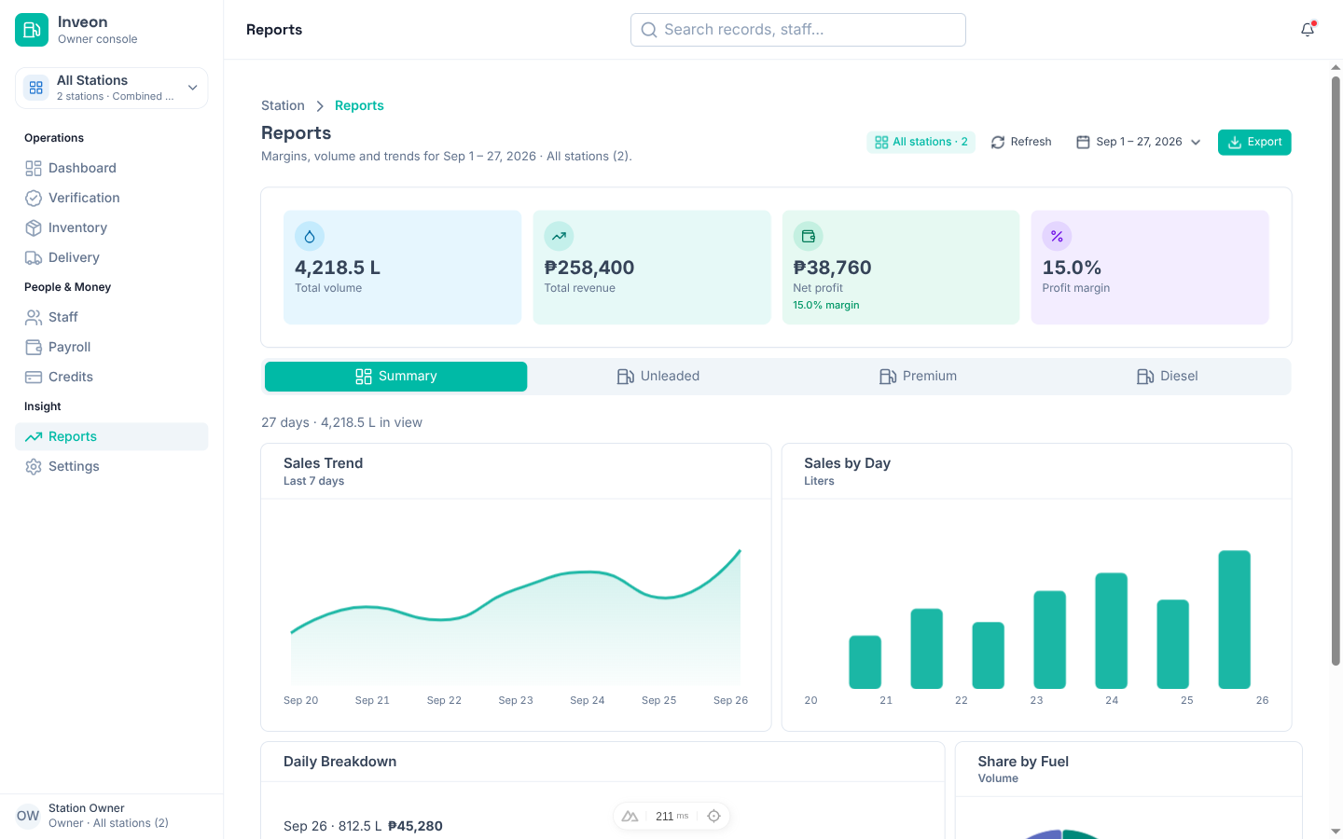
Task: Switch to the Diesel tab
Action: coord(1168,377)
